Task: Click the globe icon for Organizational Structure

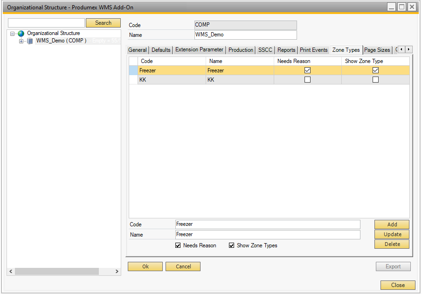Action: pos(21,34)
